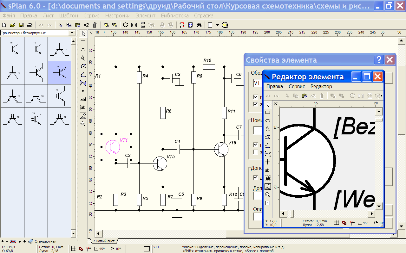406x253 pixels.
Task: Click the help button in Свойства элемента
Action: click(x=379, y=60)
